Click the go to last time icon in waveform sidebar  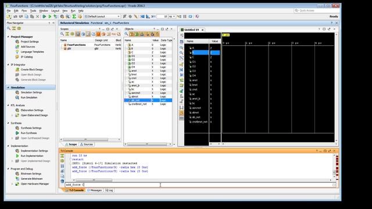point(181,75)
